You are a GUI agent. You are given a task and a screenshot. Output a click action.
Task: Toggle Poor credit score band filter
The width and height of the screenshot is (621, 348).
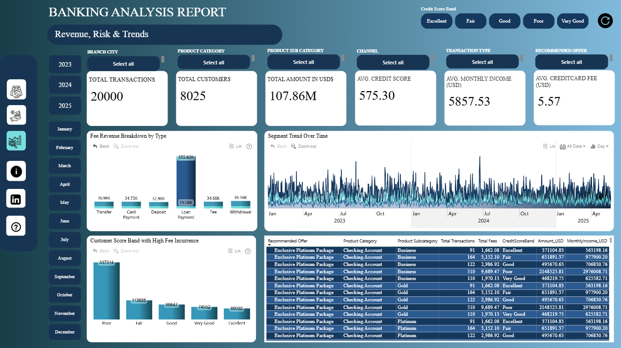539,21
